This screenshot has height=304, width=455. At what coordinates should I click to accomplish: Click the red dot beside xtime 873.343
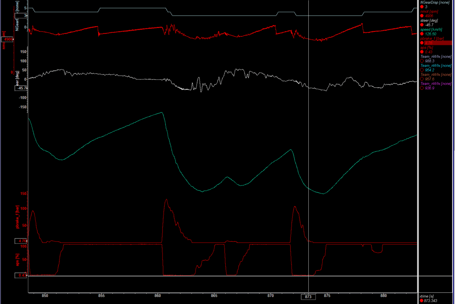(x=422, y=301)
